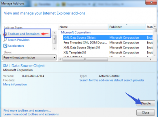
Task: Open the Show dropdown 'Run without permission'
Action: click(29, 58)
